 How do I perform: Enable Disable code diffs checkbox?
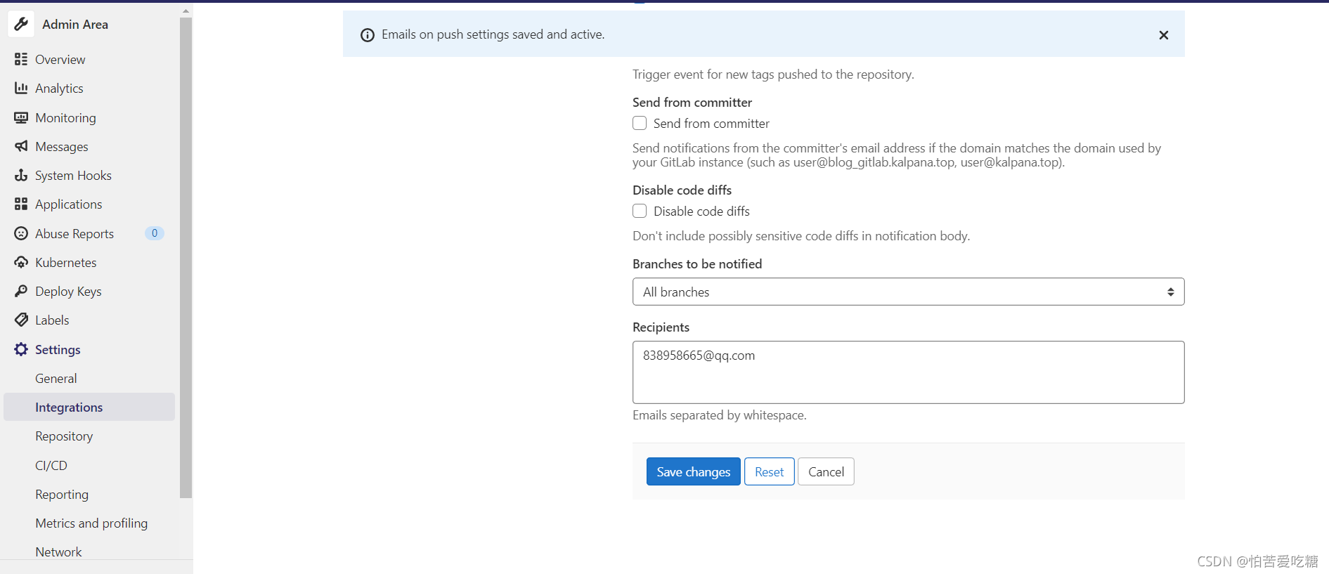[x=640, y=211]
